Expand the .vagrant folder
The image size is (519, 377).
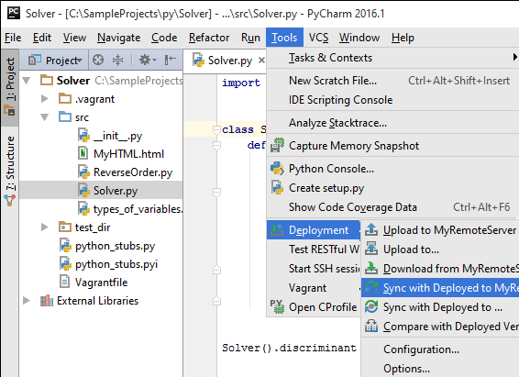point(45,99)
